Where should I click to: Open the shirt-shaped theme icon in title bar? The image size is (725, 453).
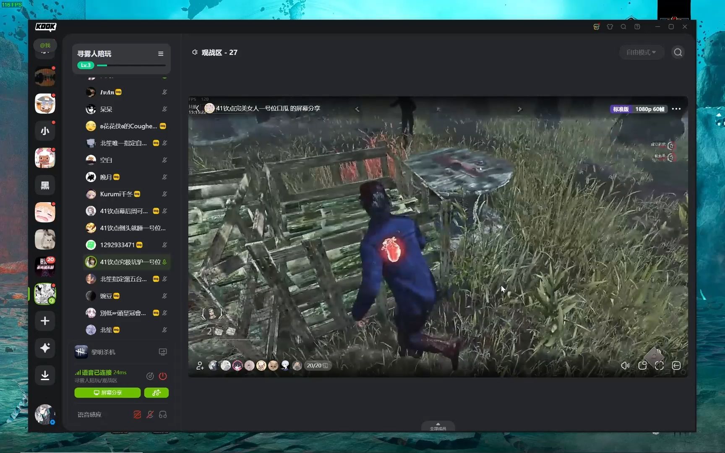[610, 27]
